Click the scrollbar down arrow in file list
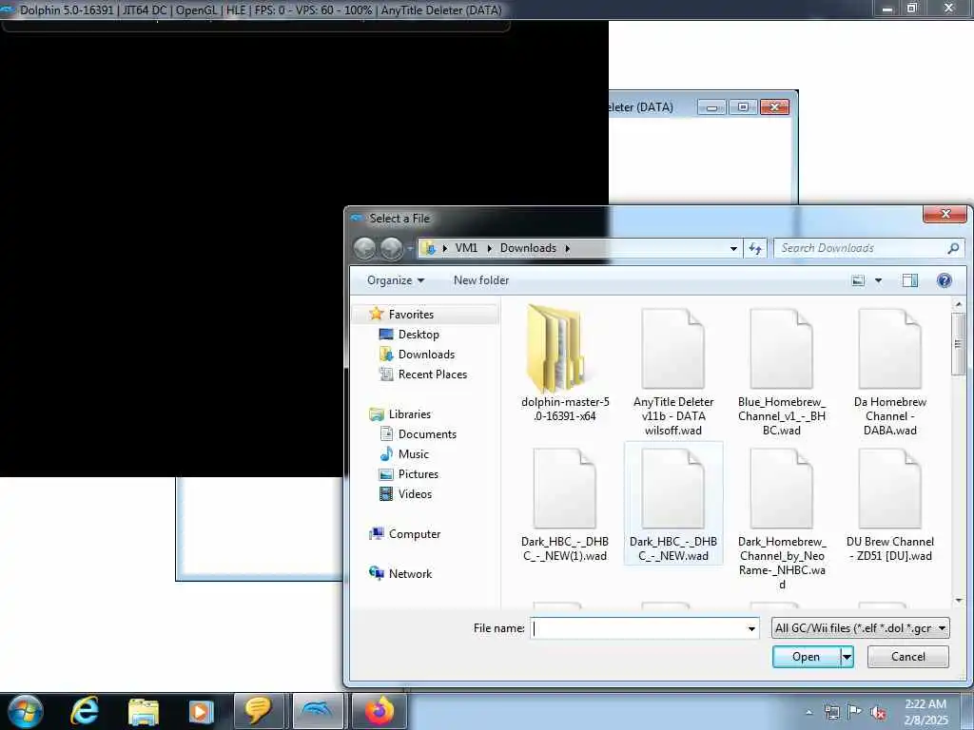The width and height of the screenshot is (974, 730). tap(958, 601)
